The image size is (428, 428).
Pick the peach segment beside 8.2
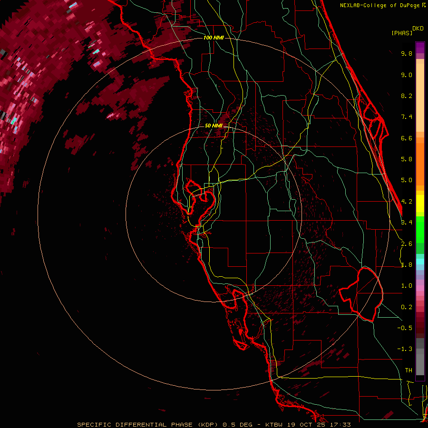[420, 97]
